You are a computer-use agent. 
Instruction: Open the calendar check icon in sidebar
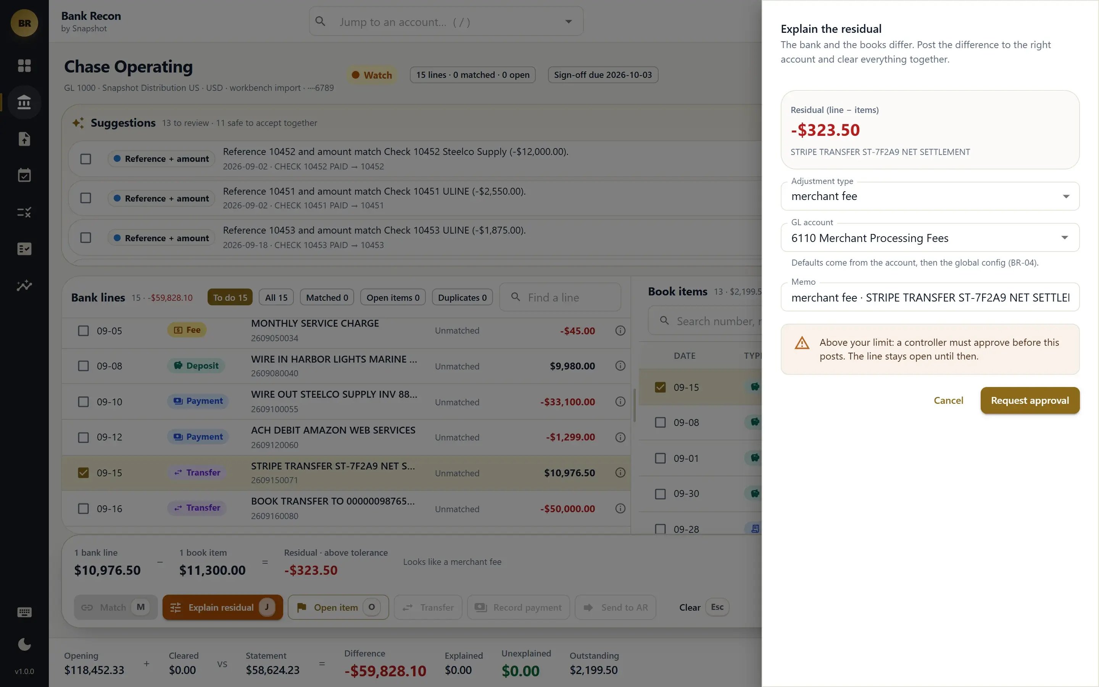tap(24, 176)
